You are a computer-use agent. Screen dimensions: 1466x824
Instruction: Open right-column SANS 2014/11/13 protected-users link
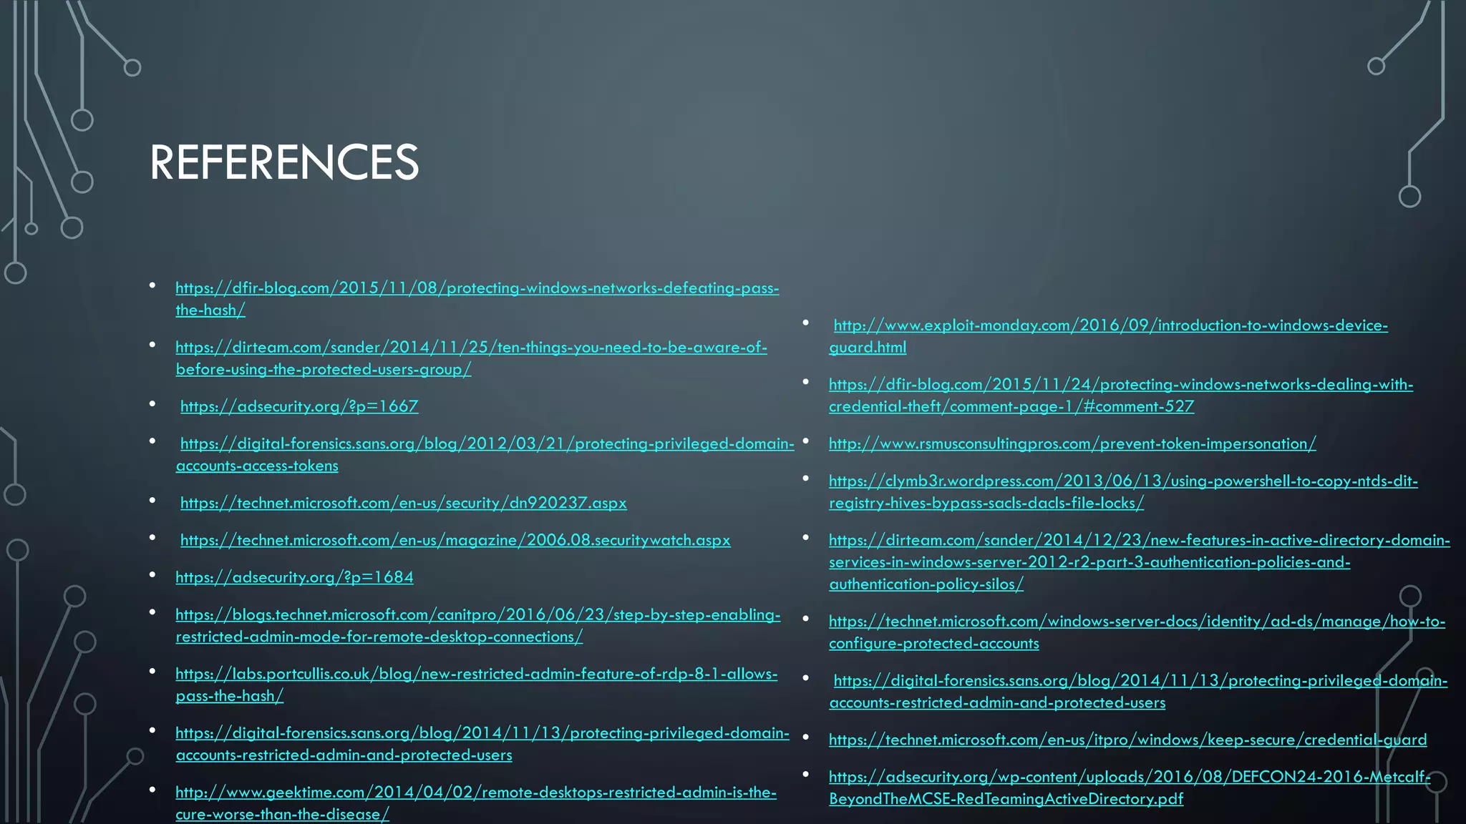(x=1138, y=692)
